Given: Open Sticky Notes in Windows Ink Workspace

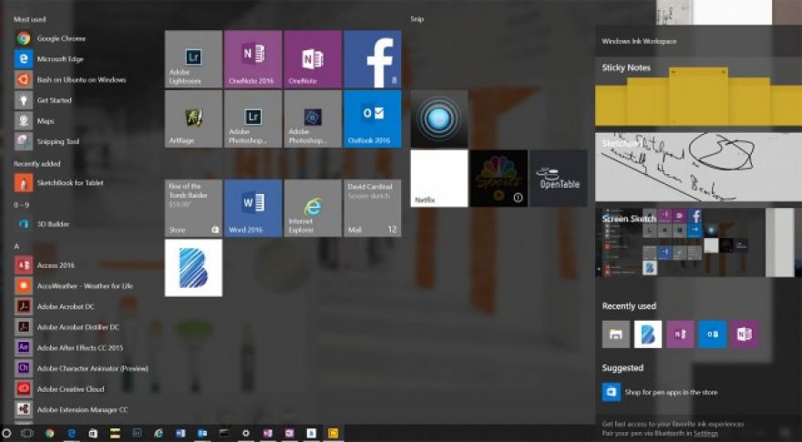Looking at the screenshot, I should click(698, 92).
